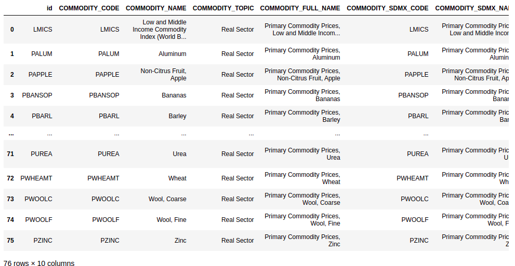
Task: Select the COMMODITY_TOPIC column header
Action: pos(223,8)
